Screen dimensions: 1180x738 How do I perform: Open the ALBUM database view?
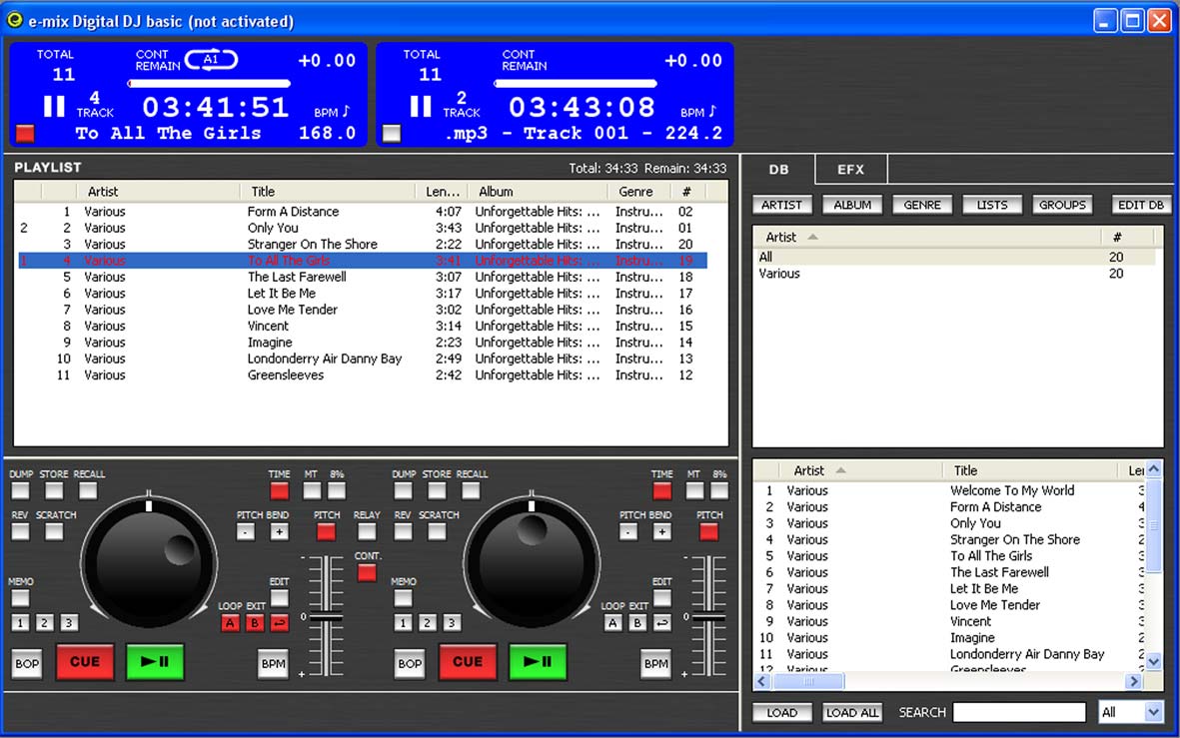click(852, 205)
